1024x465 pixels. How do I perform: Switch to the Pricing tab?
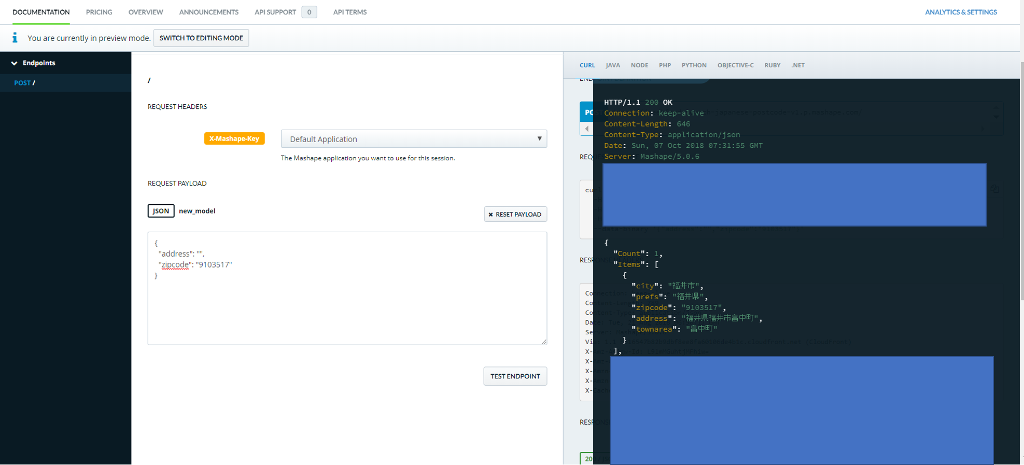tap(99, 12)
